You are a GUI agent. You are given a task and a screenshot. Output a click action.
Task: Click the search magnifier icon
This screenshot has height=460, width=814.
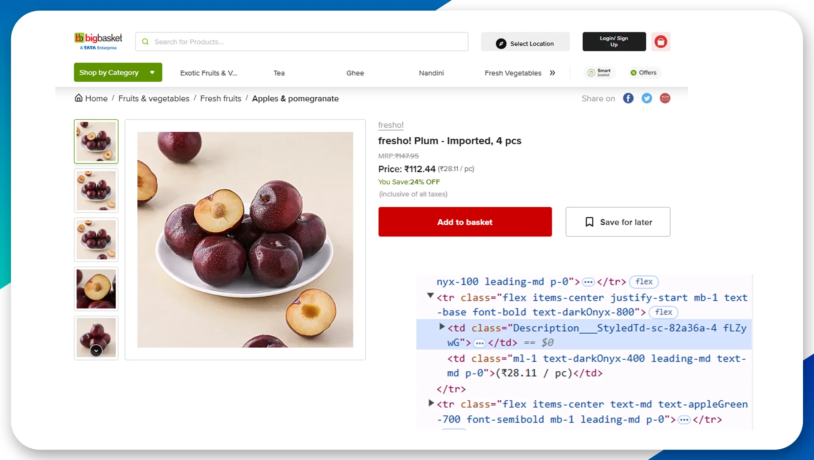tap(145, 42)
